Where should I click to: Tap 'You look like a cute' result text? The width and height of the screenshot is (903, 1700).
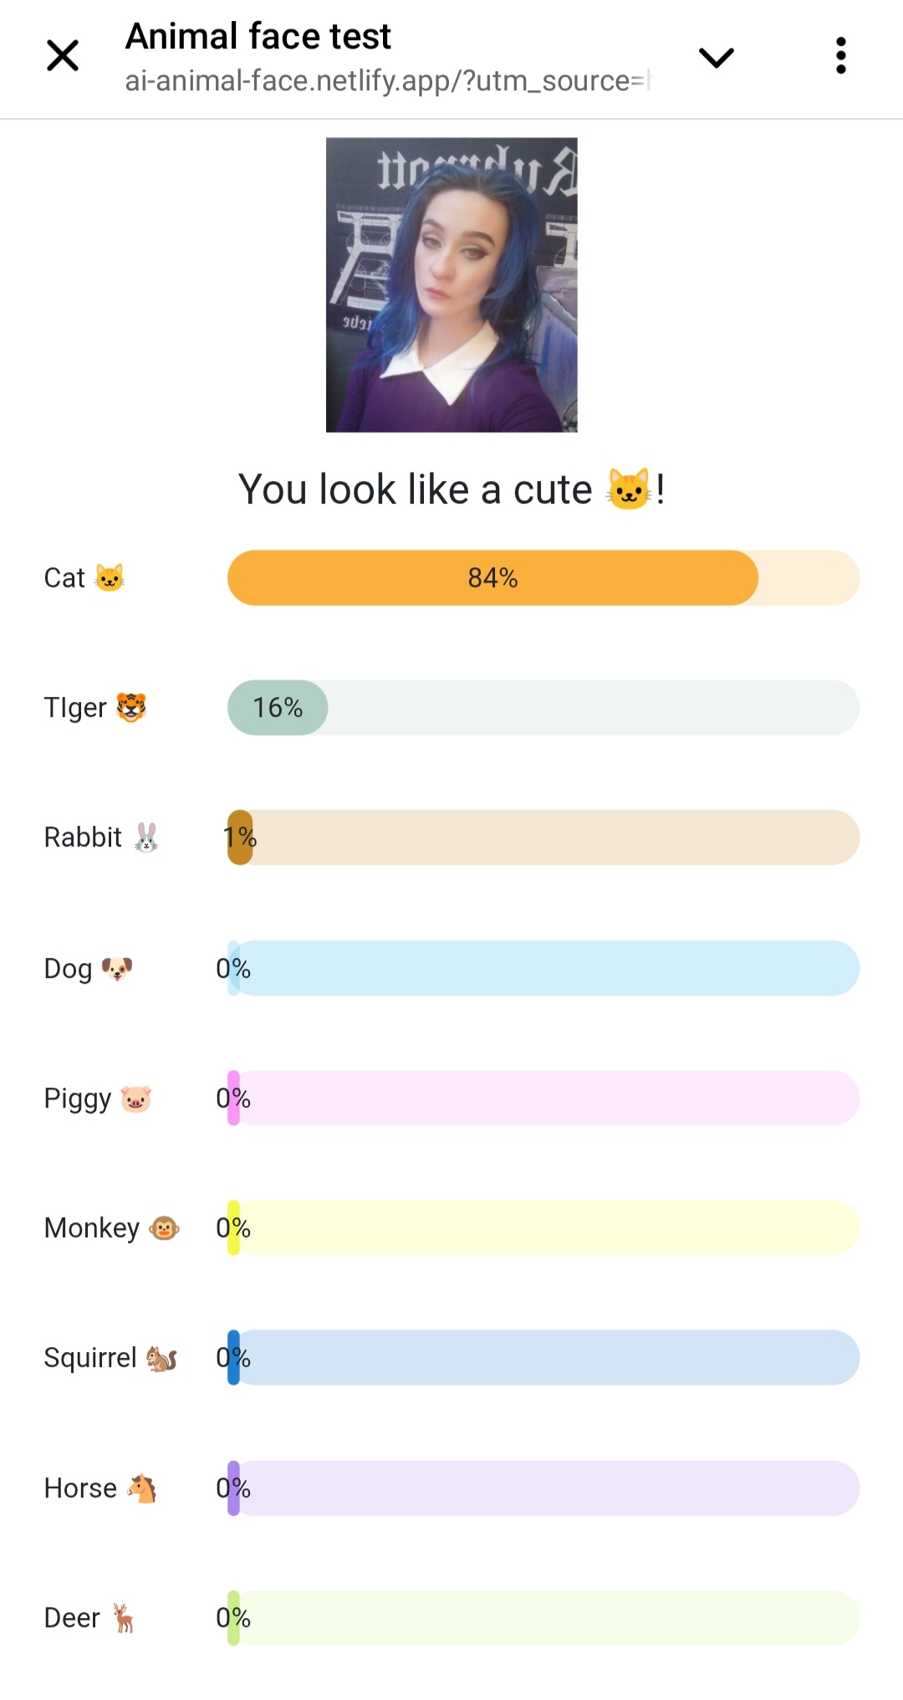coord(415,489)
